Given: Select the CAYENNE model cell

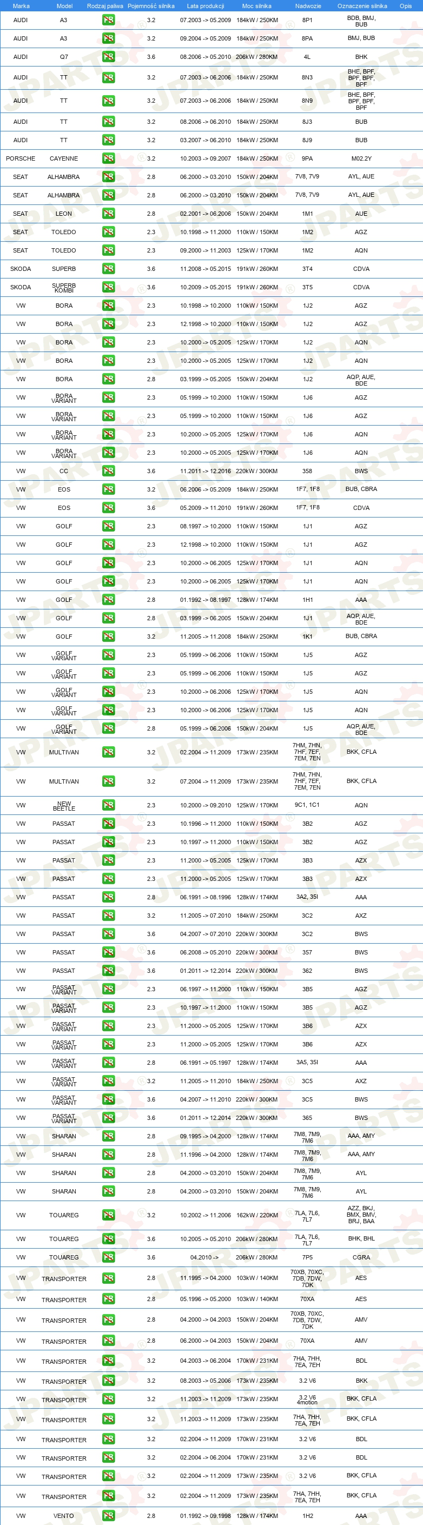Looking at the screenshot, I should pyautogui.click(x=64, y=158).
